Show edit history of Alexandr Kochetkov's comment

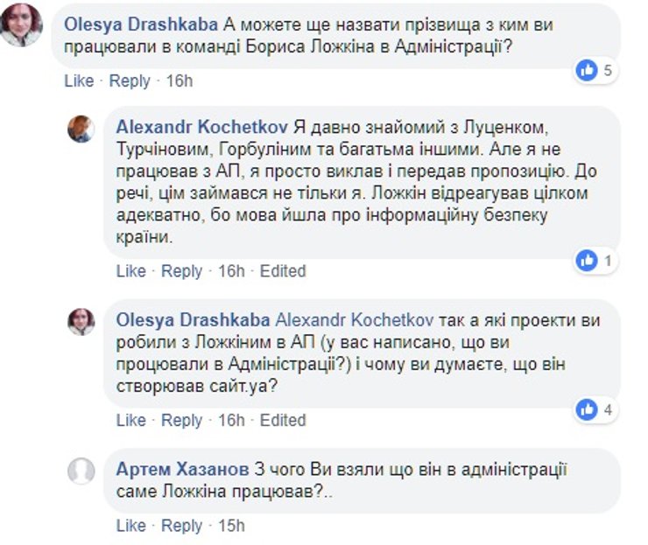pyautogui.click(x=283, y=271)
